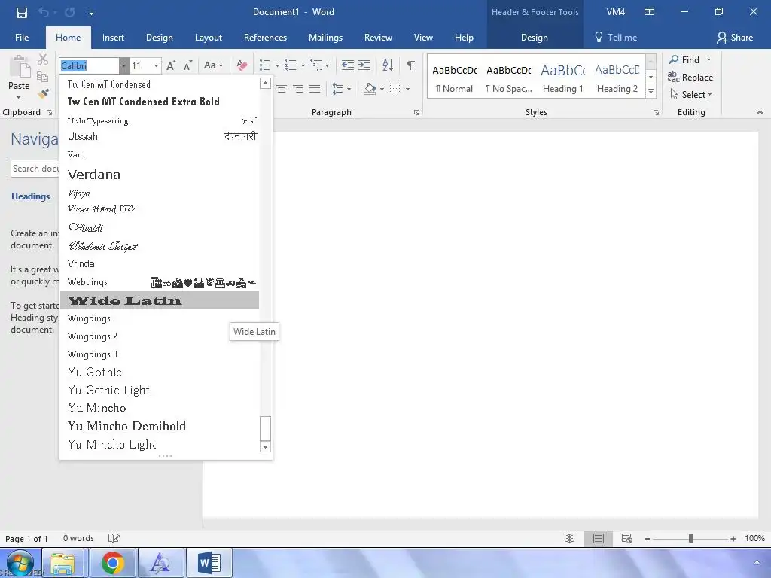Apply the No Spacing style

tap(509, 78)
